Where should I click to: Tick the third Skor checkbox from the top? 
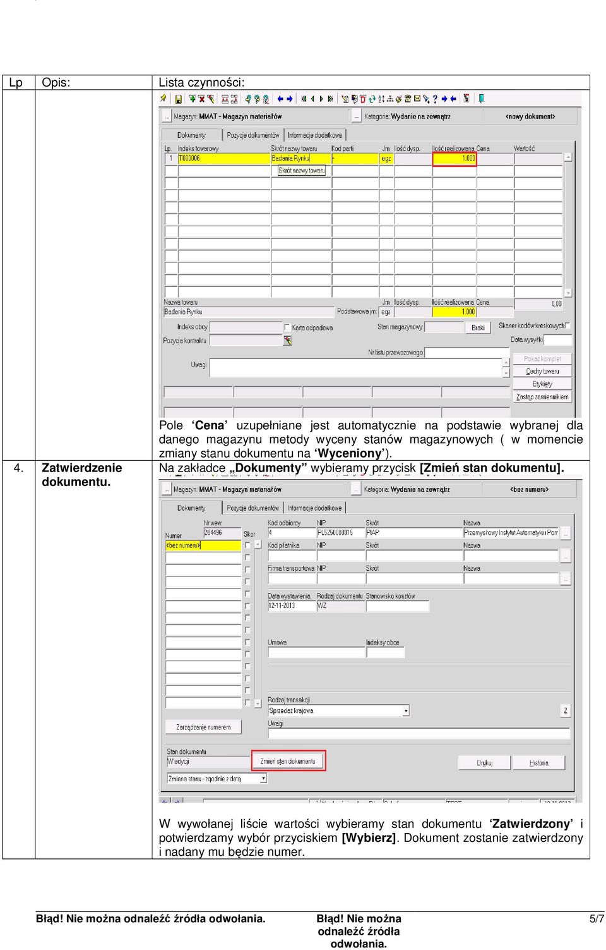[x=247, y=569]
